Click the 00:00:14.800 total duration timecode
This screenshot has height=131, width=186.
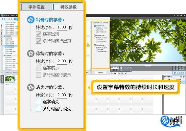[x=179, y=69]
